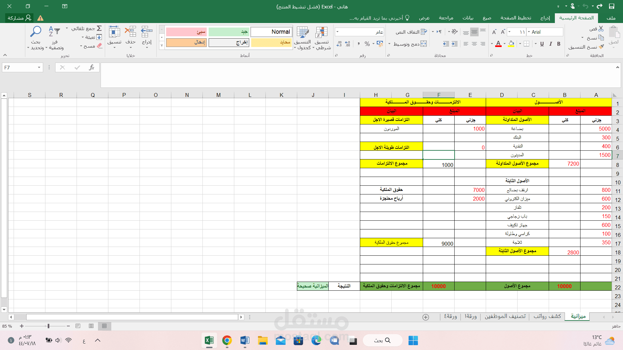This screenshot has height=350, width=623.
Task: Click the AutoSum sigma icon
Action: click(x=99, y=29)
